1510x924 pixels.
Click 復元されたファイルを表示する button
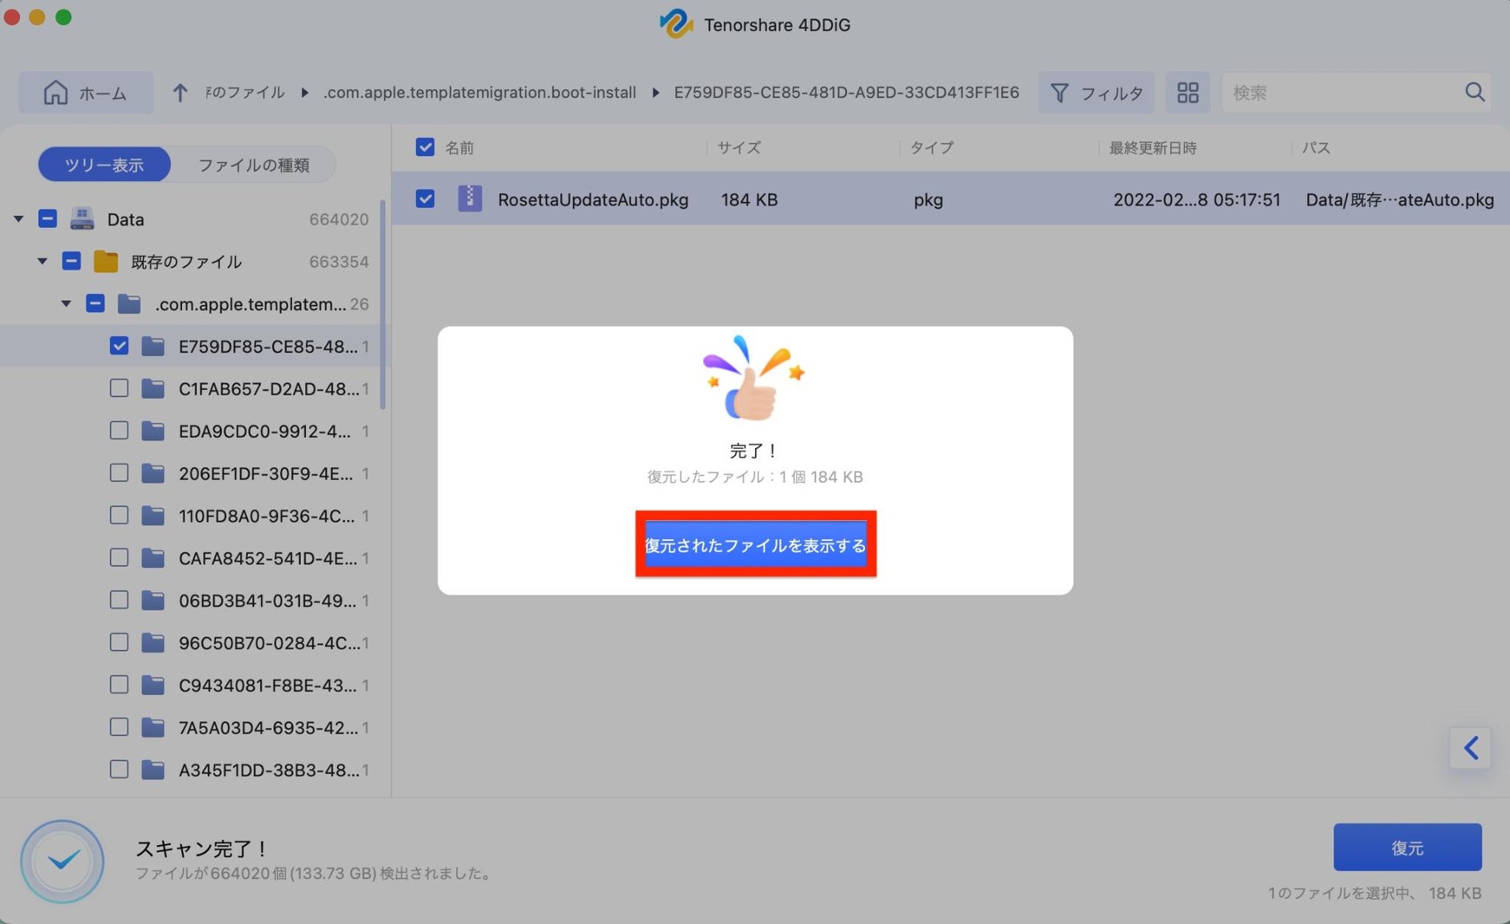coord(755,545)
